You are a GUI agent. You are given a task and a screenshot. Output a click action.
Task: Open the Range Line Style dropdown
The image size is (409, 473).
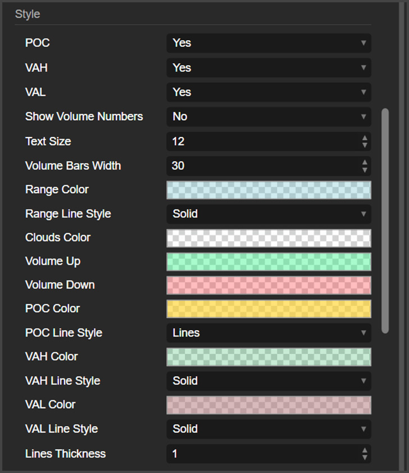pyautogui.click(x=269, y=214)
